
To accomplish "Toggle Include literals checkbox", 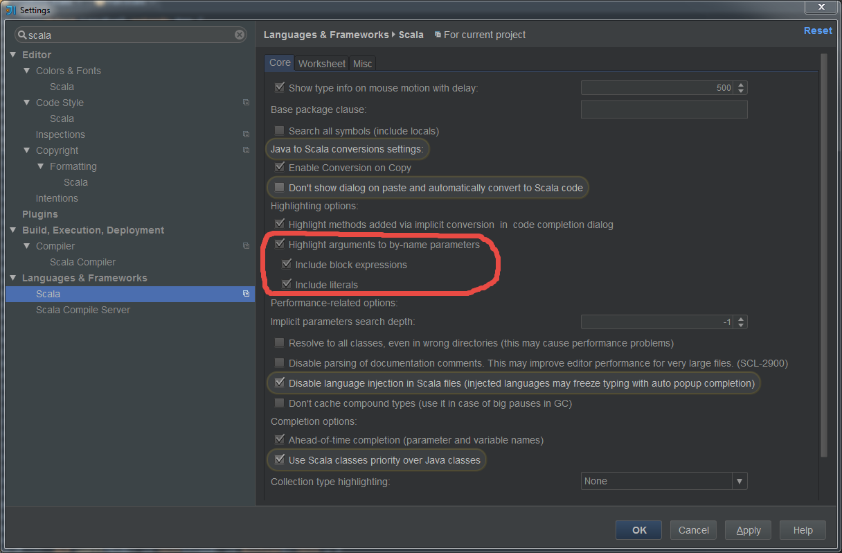I will pyautogui.click(x=287, y=285).
